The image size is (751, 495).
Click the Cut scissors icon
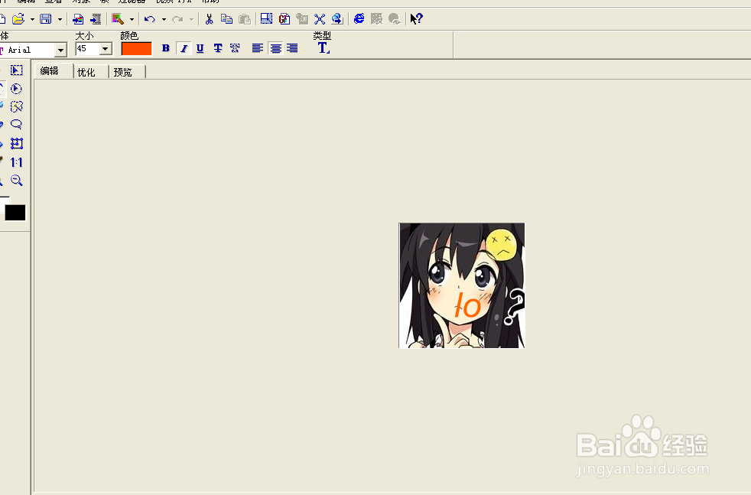pyautogui.click(x=209, y=19)
